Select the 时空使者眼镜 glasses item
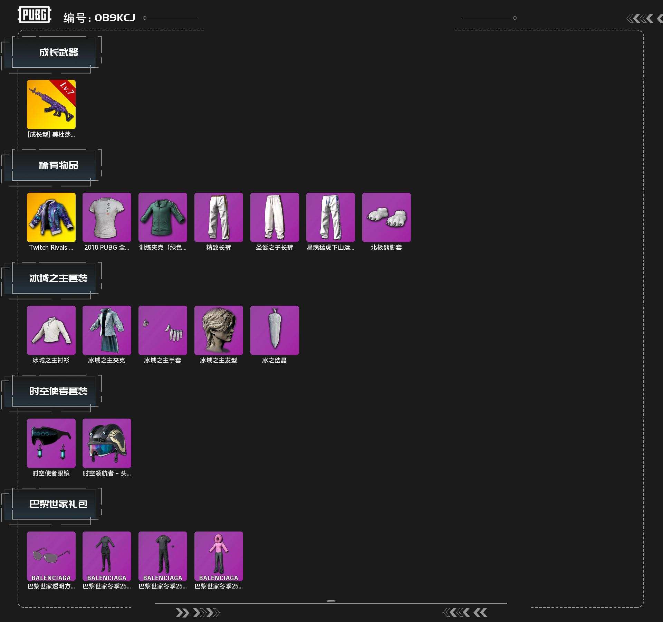Viewport: 663px width, 622px height. [x=51, y=443]
